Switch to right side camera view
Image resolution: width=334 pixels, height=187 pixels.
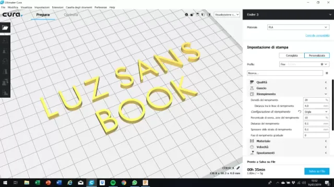pyautogui.click(x=209, y=15)
